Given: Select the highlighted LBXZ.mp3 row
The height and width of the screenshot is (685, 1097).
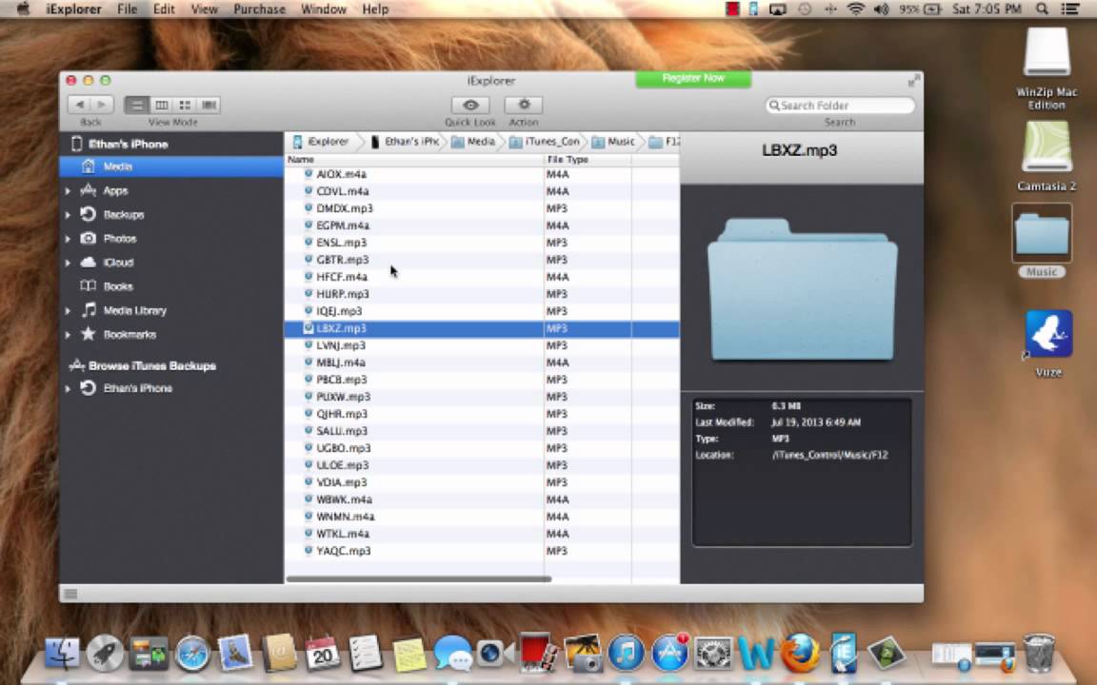Looking at the screenshot, I should pyautogui.click(x=481, y=328).
